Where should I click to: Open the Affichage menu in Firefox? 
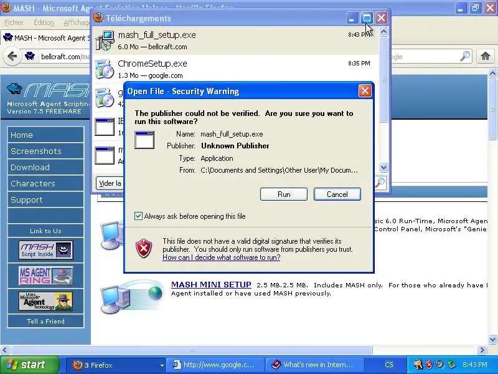(x=77, y=22)
